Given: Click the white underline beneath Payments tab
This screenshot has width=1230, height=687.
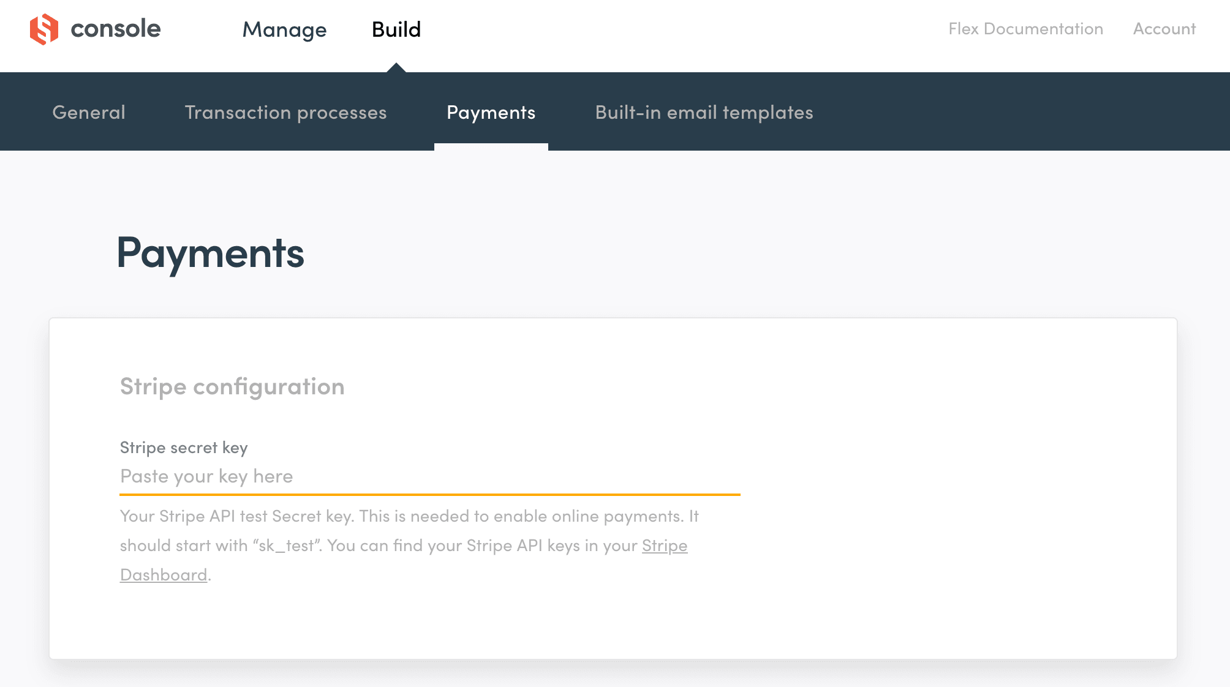Looking at the screenshot, I should click(491, 146).
